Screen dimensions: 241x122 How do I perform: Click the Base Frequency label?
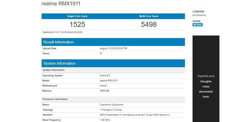pos(51,120)
